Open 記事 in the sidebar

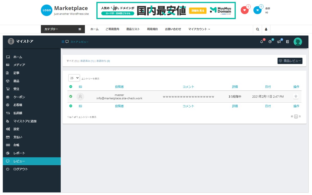click(x=32, y=73)
